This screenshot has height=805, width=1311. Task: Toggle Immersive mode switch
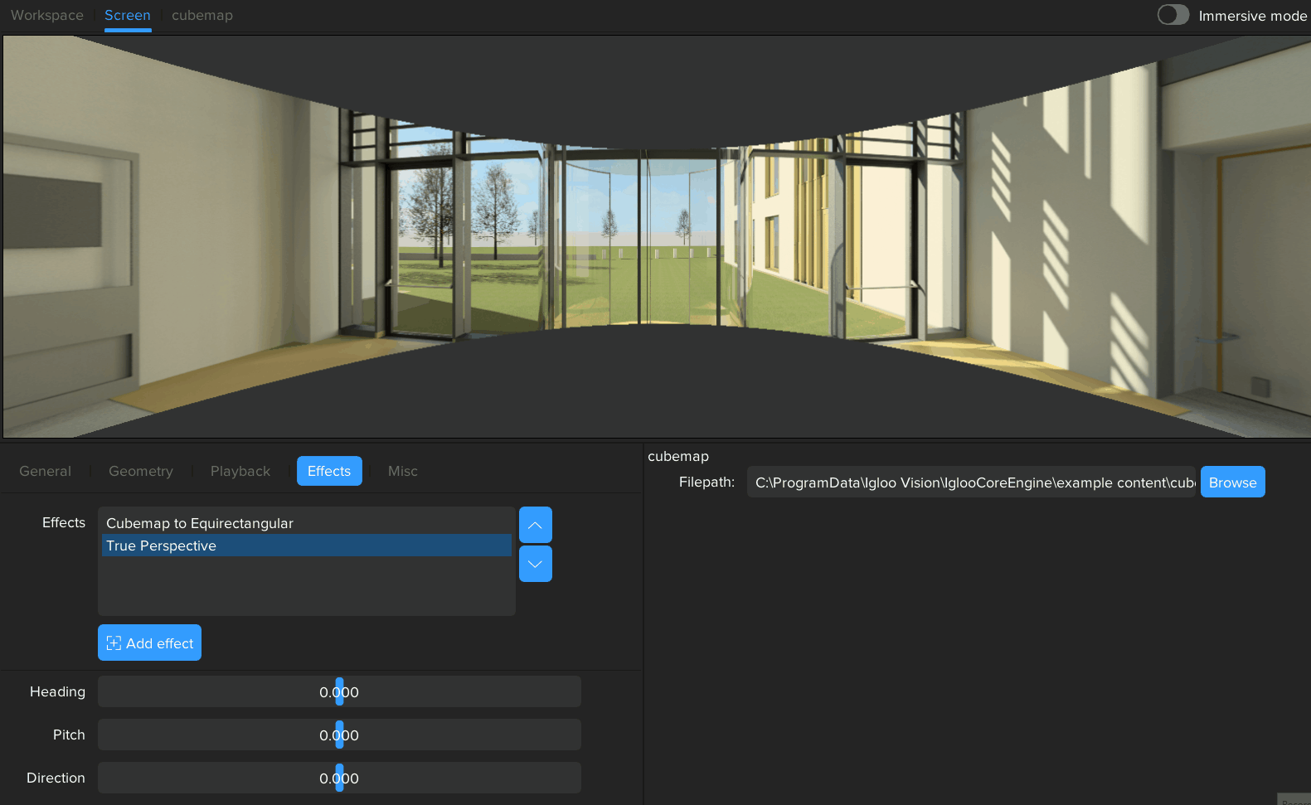click(1173, 15)
